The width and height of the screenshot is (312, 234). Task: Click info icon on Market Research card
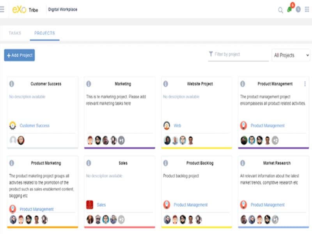(243, 163)
